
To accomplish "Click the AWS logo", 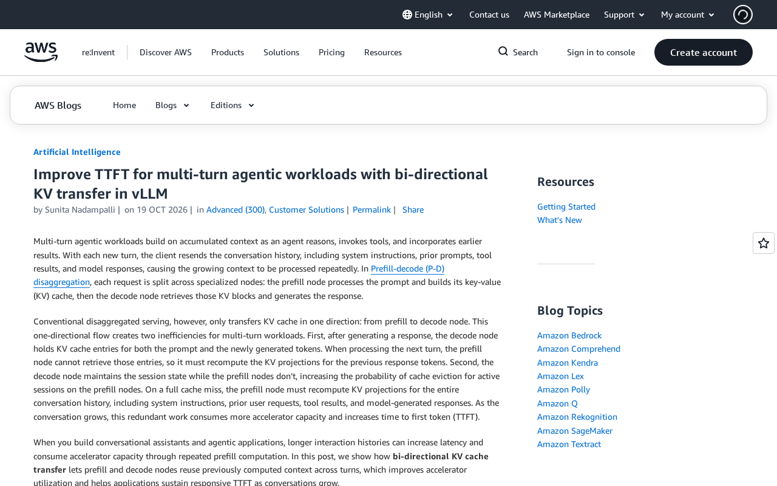I will click(x=41, y=52).
